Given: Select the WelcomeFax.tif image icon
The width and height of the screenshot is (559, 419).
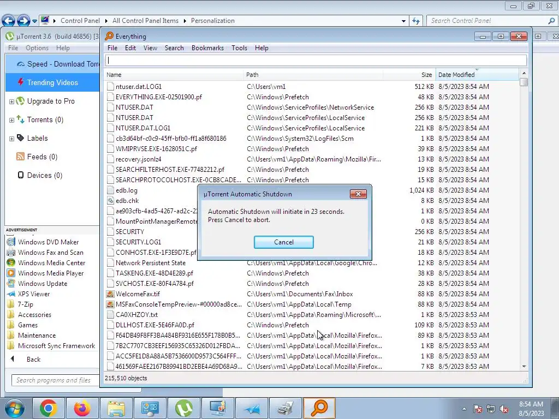Looking at the screenshot, I should pyautogui.click(x=110, y=294).
